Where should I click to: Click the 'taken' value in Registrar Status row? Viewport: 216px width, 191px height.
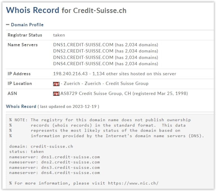coord(59,35)
